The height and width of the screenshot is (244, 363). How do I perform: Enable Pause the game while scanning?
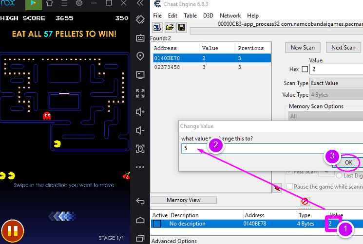tap(289, 186)
